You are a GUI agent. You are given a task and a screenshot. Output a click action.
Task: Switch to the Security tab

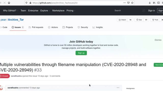(83, 27)
